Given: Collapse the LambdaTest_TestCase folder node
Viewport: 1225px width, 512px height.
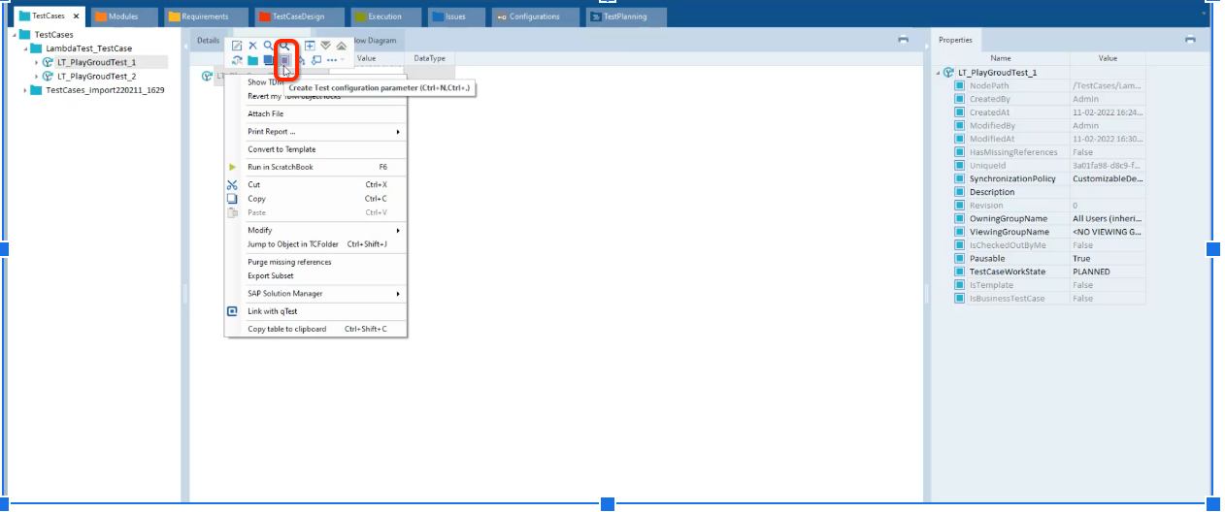Looking at the screenshot, I should (x=25, y=48).
